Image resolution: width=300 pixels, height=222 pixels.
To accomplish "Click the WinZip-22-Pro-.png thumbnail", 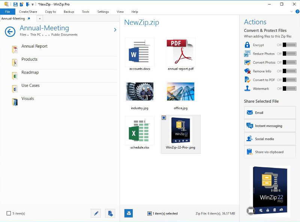I will (181, 130).
